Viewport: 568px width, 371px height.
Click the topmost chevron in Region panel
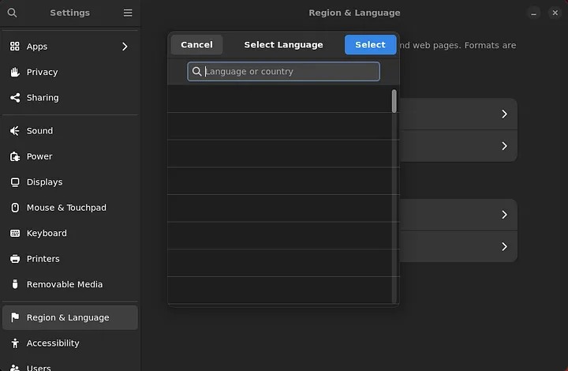coord(504,114)
